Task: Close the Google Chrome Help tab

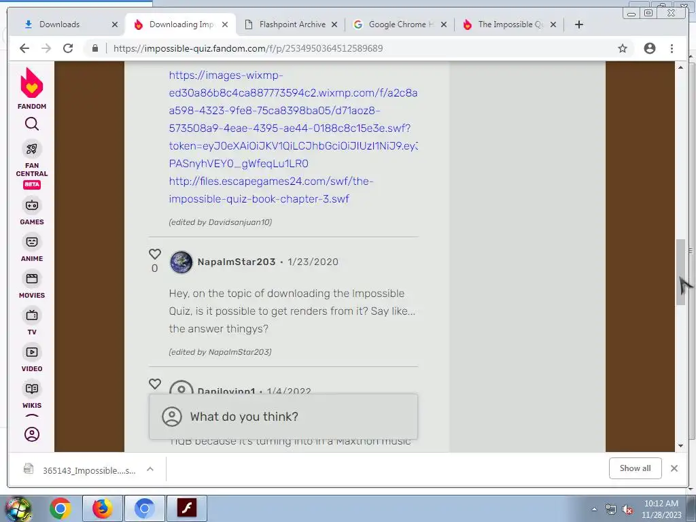Action: 443,24
